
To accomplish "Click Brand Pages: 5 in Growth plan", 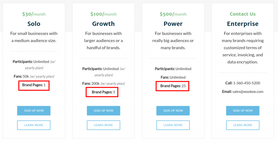I will [103, 92].
